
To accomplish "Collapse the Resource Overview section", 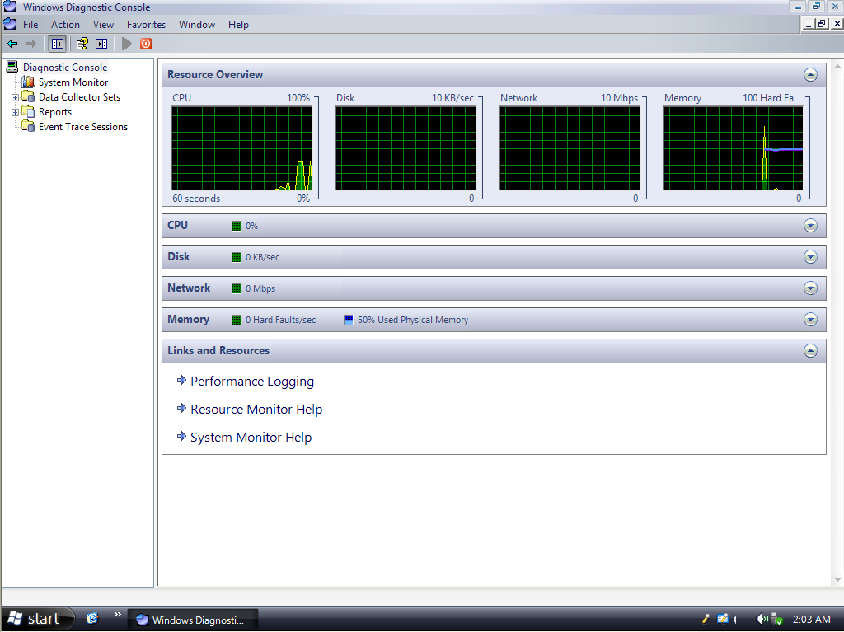I will (x=810, y=75).
